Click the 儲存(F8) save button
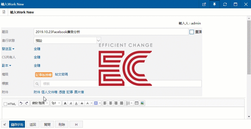 (17, 124)
